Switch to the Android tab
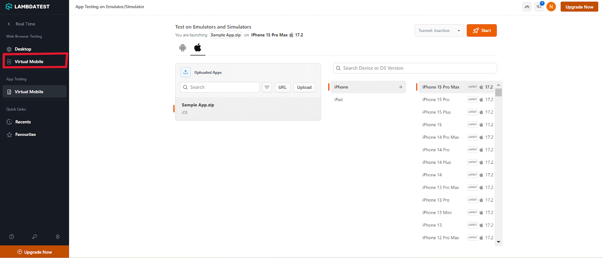 183,48
